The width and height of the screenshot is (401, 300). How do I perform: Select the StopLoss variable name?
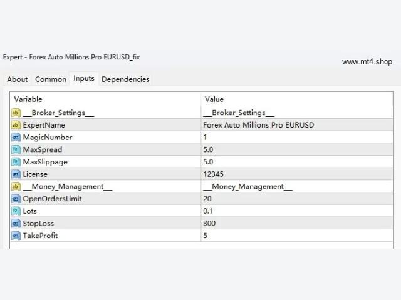click(x=38, y=224)
